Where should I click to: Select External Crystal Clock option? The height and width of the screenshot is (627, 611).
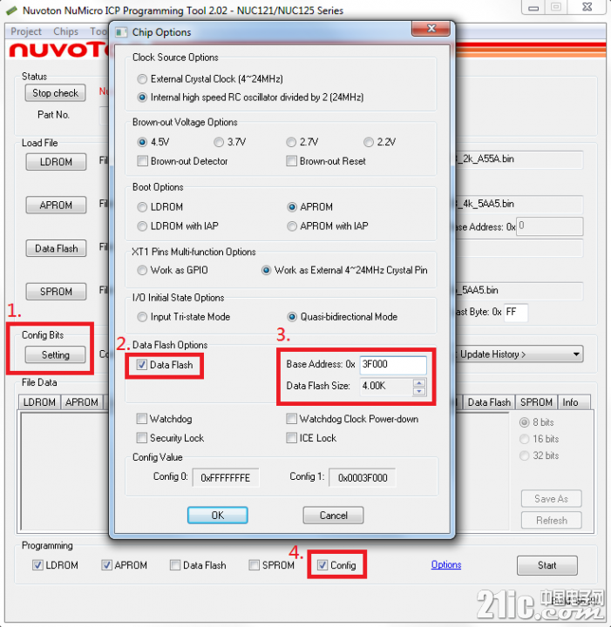click(x=142, y=78)
